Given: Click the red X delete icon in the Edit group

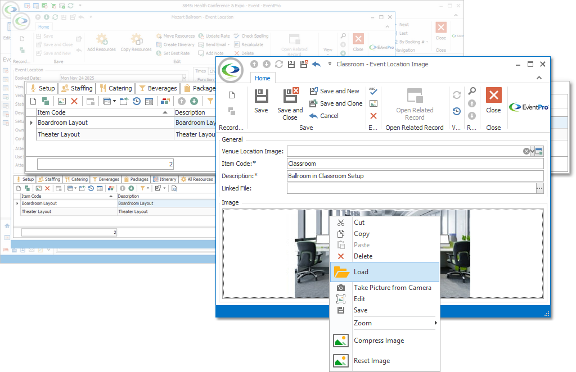Looking at the screenshot, I should (373, 116).
